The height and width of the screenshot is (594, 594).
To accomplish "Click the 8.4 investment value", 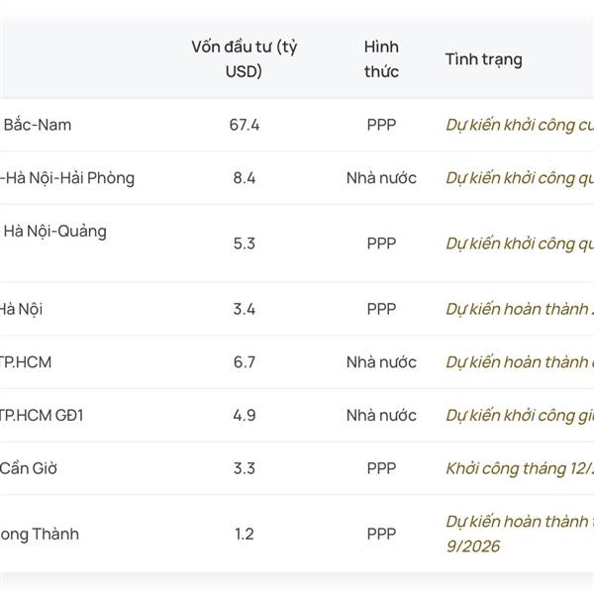I will click(244, 178).
